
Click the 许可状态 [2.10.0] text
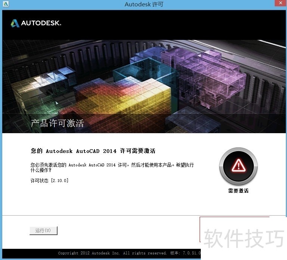(49, 181)
